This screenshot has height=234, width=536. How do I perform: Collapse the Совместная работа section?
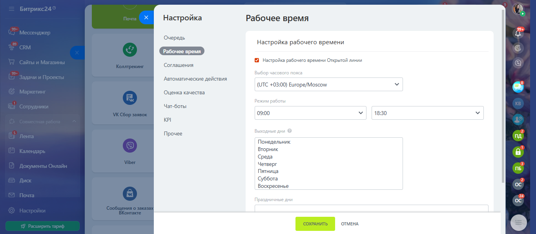74,122
